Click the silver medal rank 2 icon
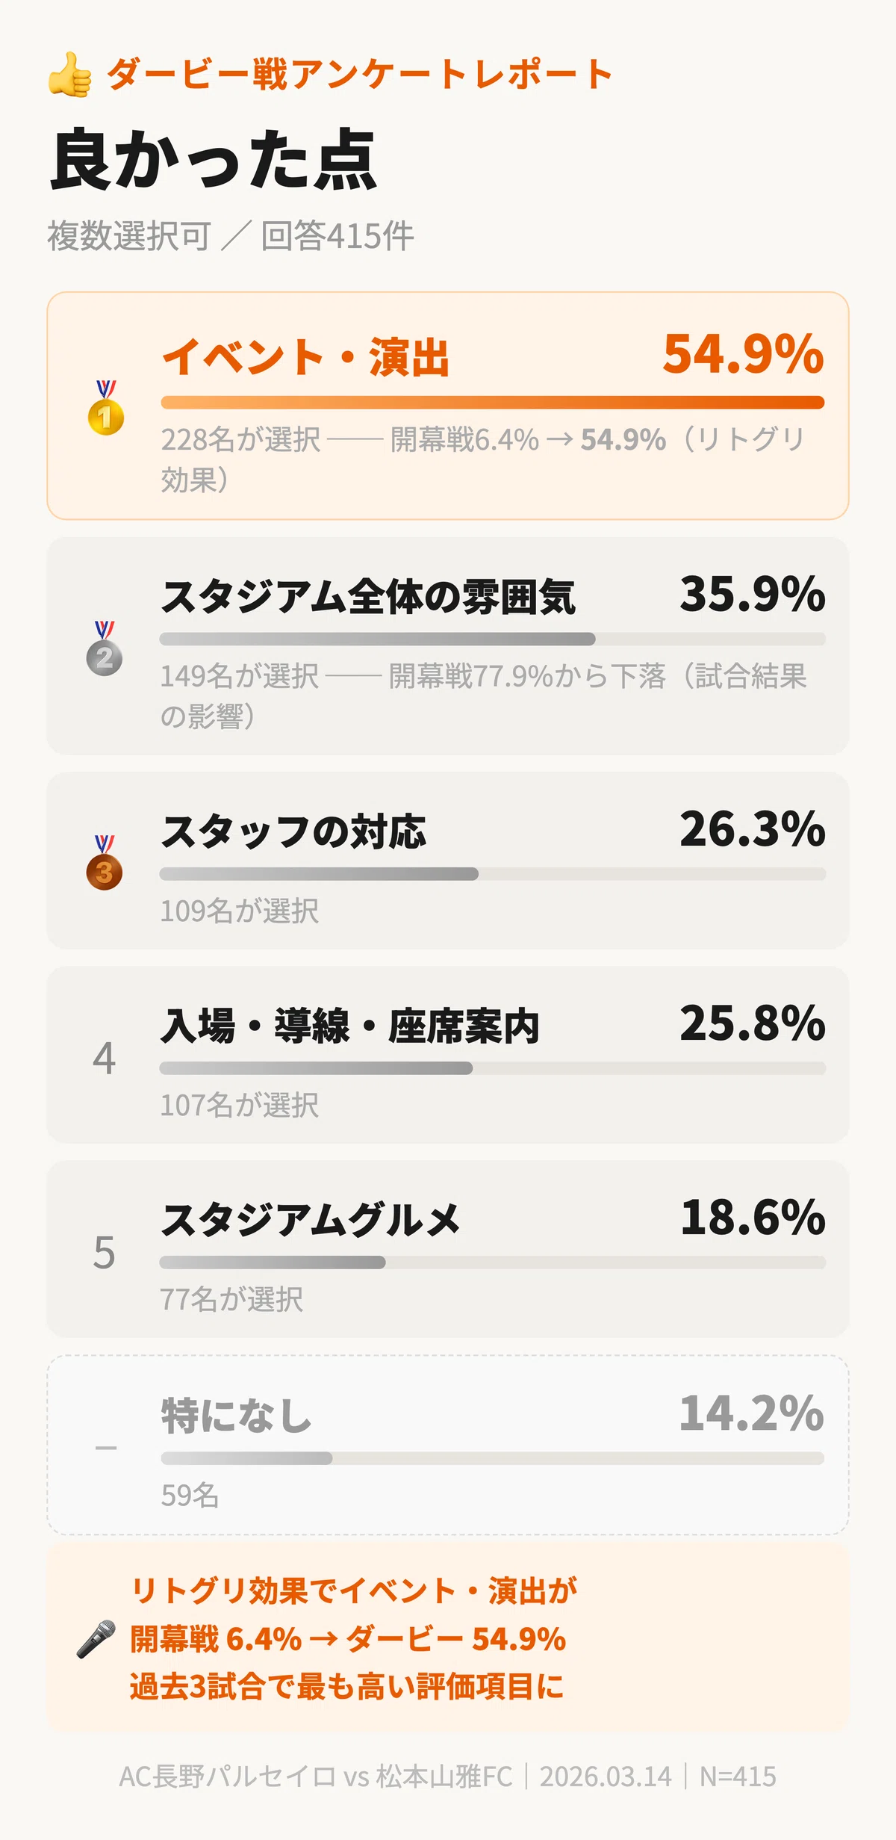This screenshot has height=1840, width=896. pyautogui.click(x=105, y=648)
